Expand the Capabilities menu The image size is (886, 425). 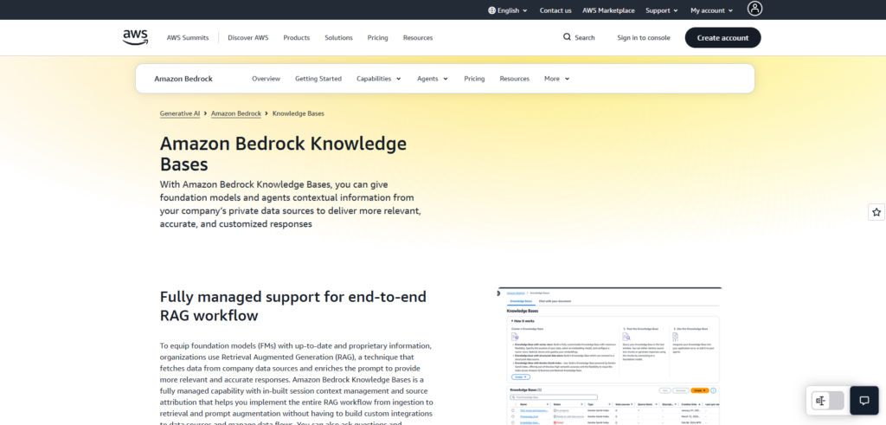coord(379,79)
